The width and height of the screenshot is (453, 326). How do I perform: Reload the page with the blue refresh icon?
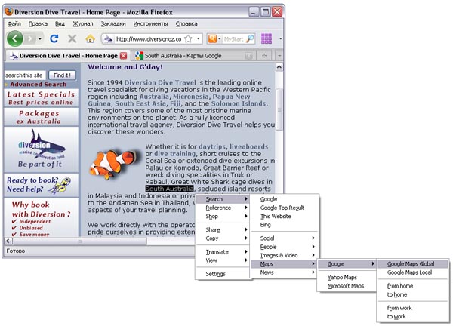coord(54,38)
